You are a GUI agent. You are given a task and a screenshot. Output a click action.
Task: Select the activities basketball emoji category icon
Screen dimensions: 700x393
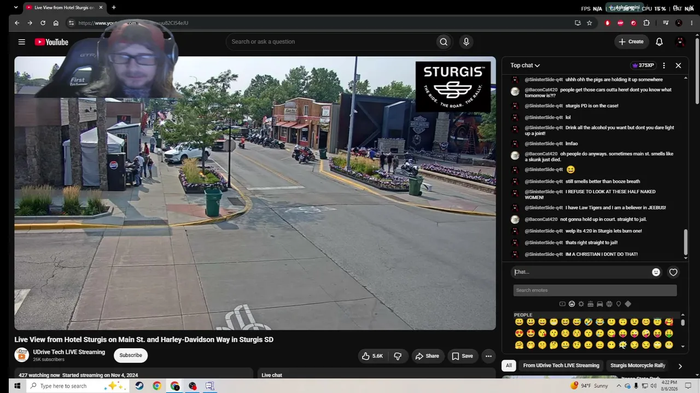click(609, 304)
